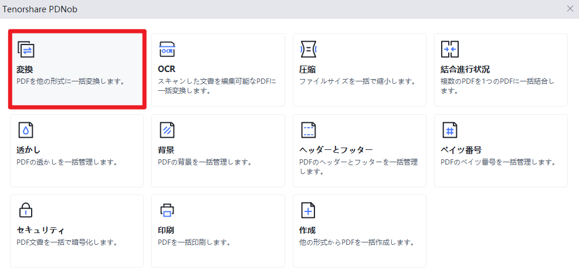This screenshot has height=277, width=579.
Task: Close the Tenorshare PDNob dialog
Action: click(570, 9)
